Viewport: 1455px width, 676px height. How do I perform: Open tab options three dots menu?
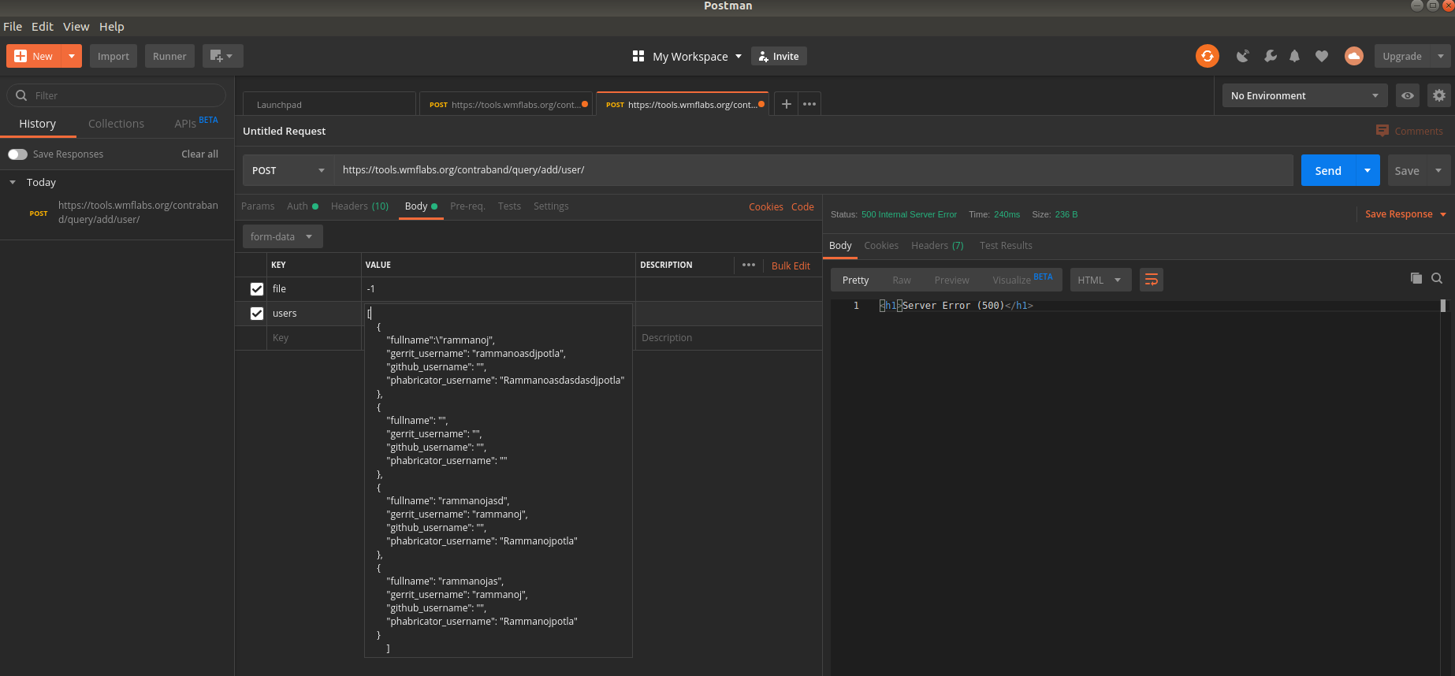click(809, 104)
